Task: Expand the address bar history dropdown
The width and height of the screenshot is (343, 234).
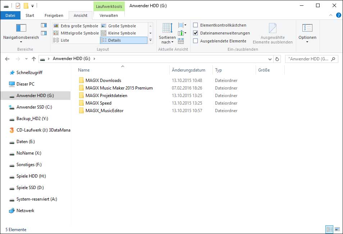Action: (x=270, y=59)
